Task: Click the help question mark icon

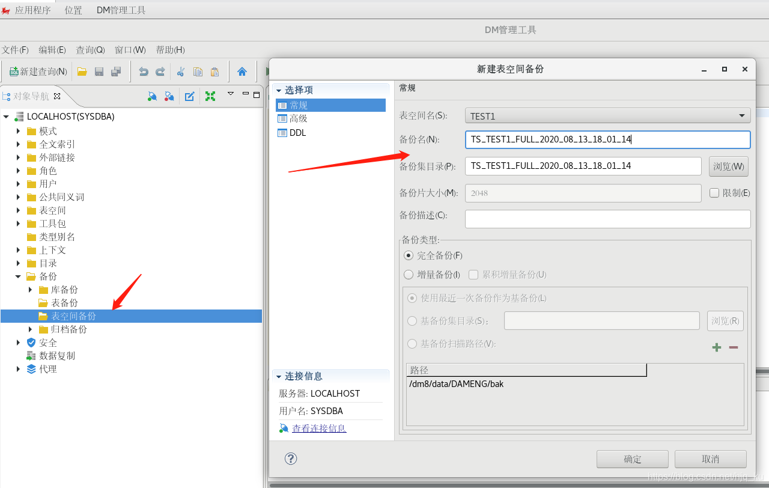Action: pos(291,459)
